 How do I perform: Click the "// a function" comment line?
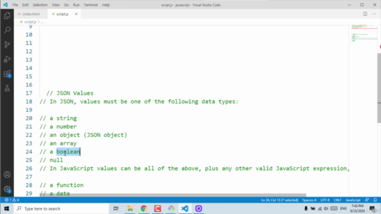[x=61, y=185]
